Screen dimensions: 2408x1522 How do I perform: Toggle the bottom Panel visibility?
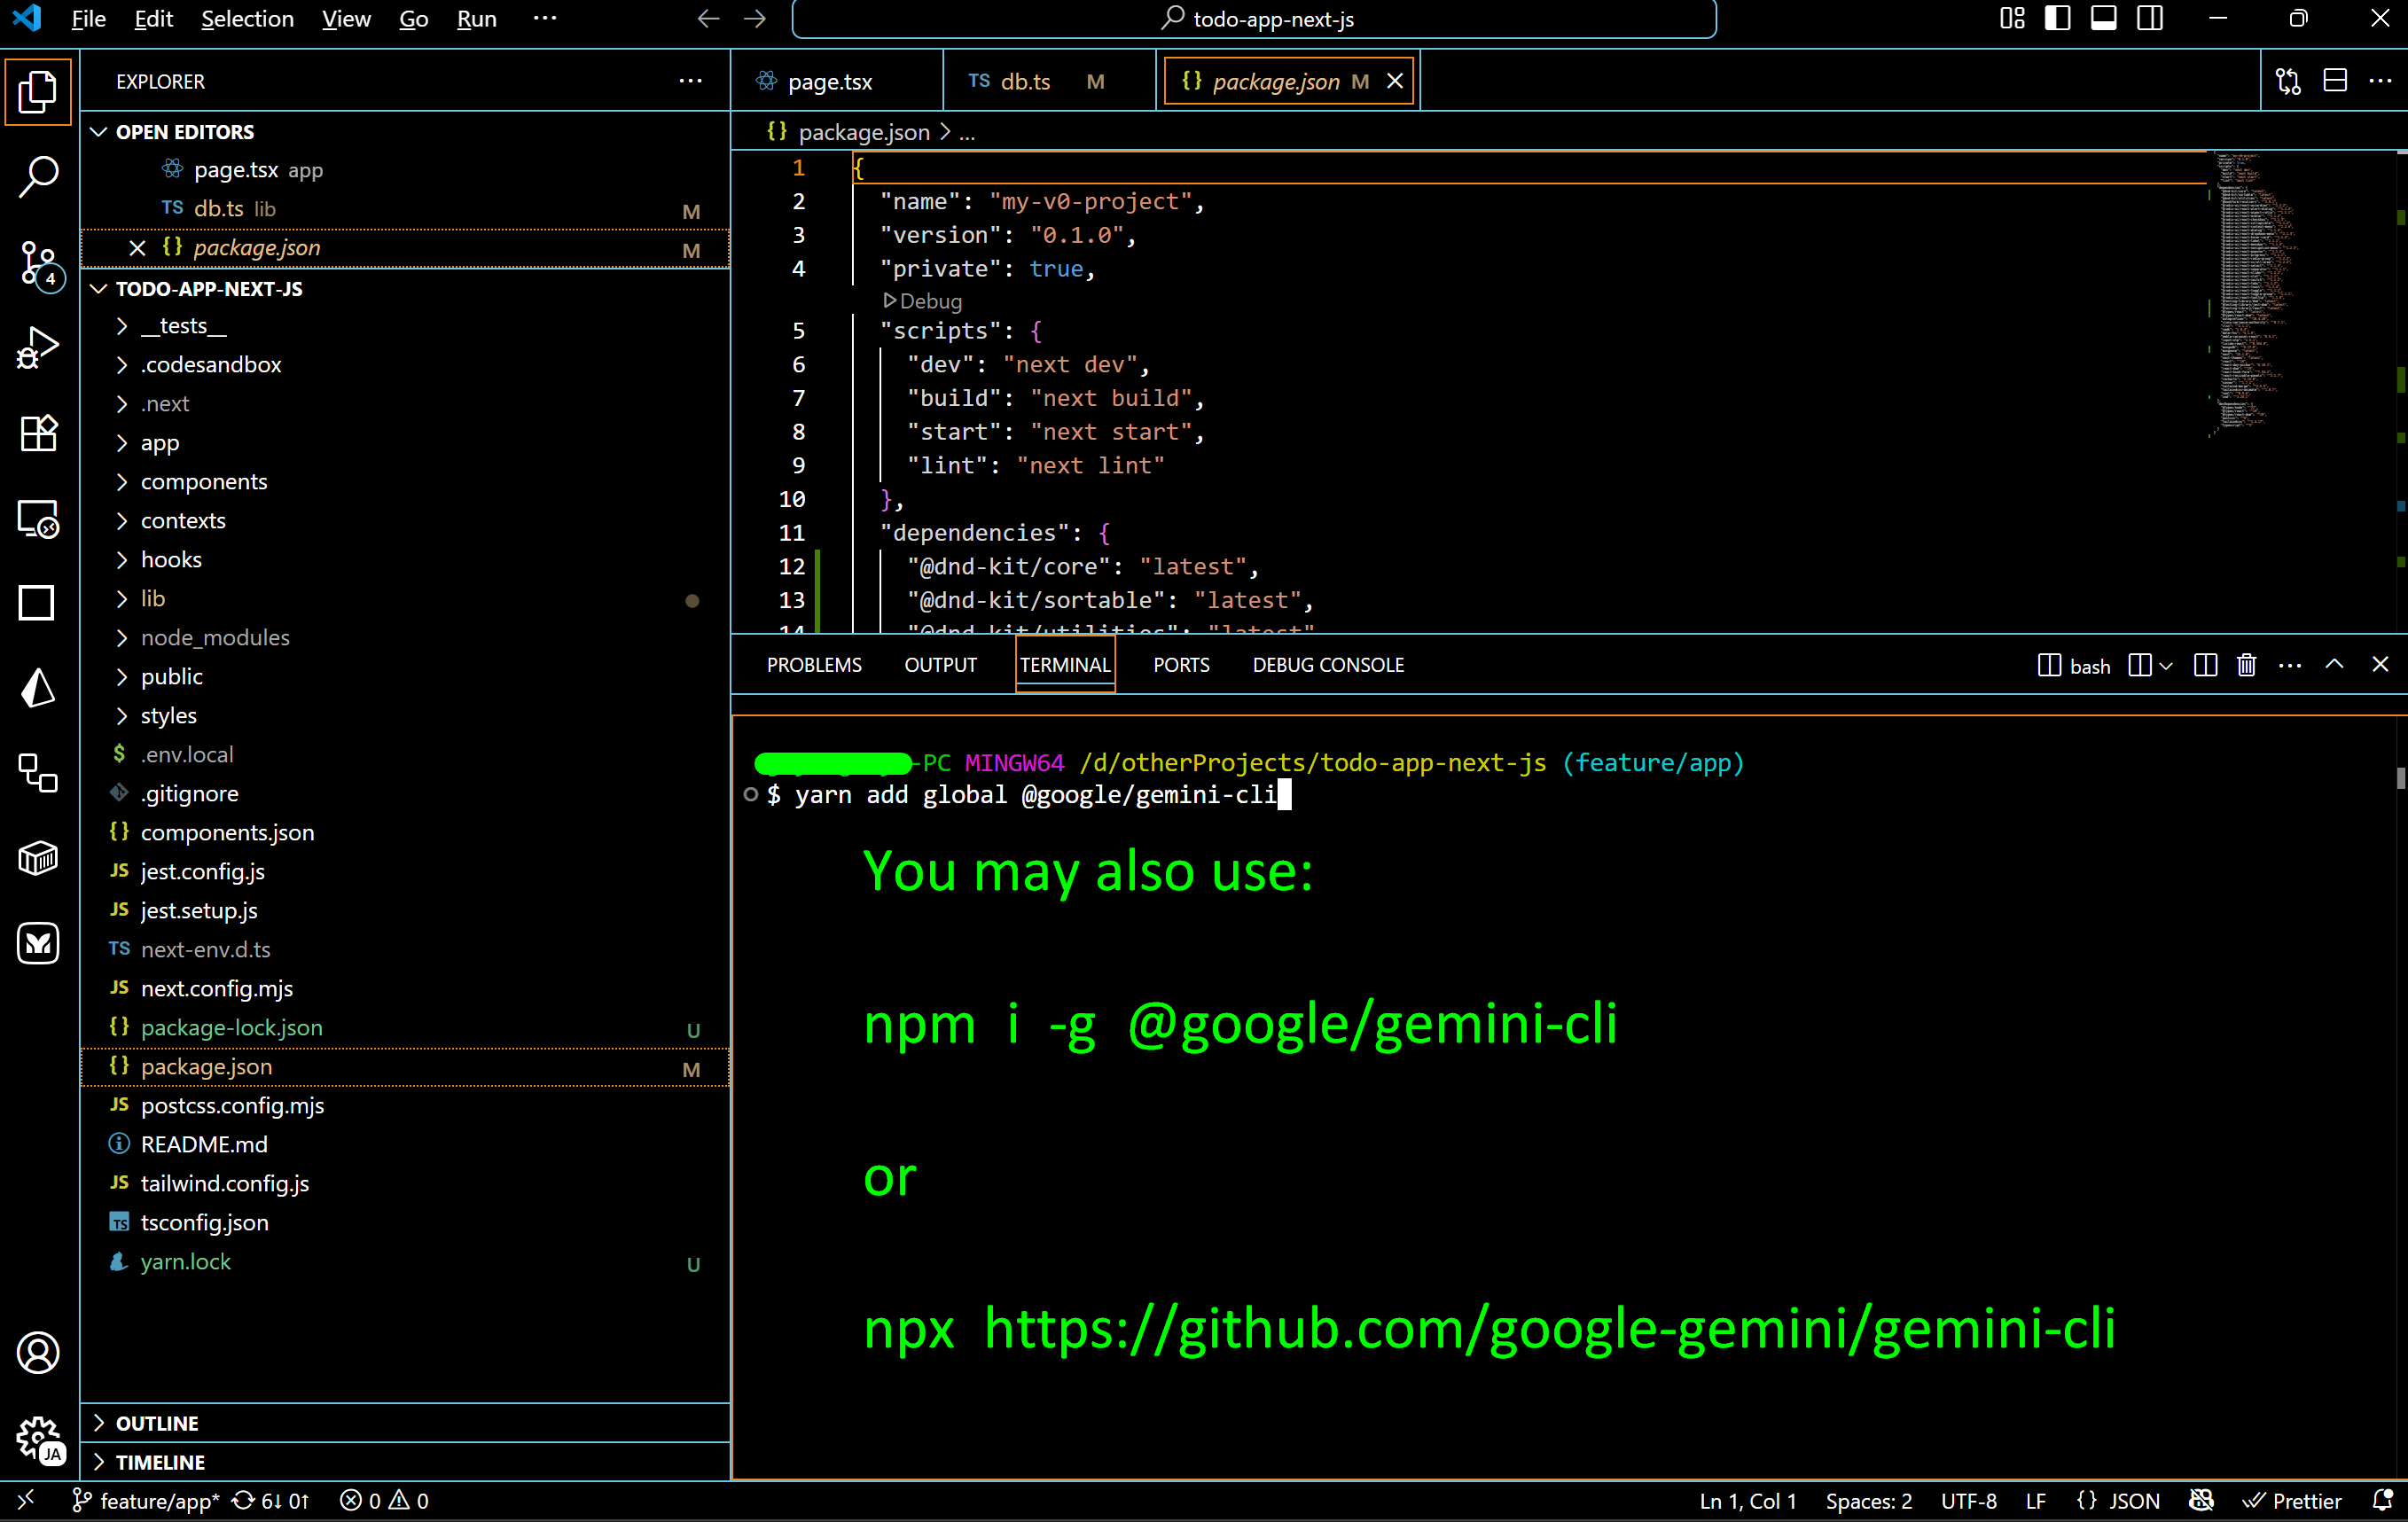2104,19
